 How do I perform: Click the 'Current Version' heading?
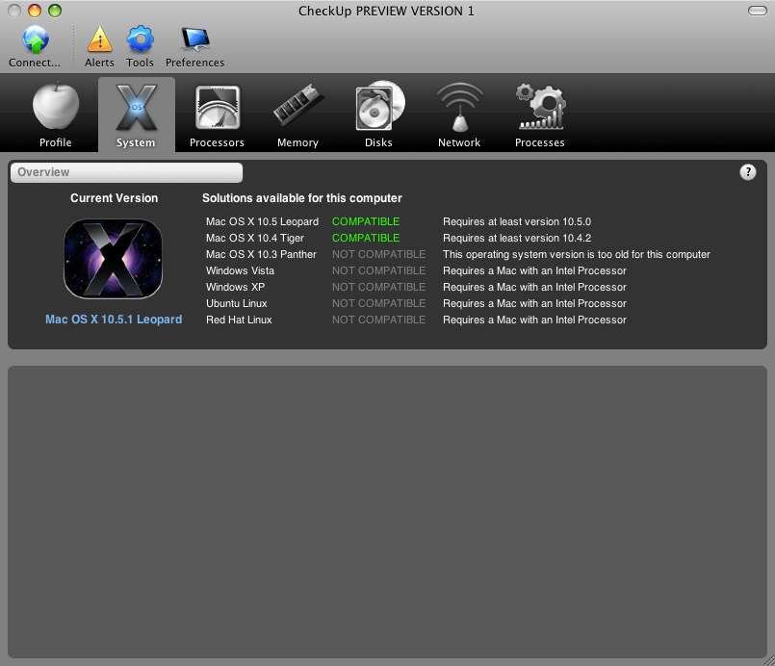point(115,198)
